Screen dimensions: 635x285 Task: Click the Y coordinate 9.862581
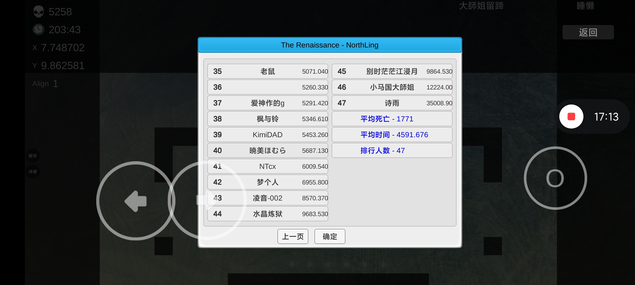(x=63, y=65)
